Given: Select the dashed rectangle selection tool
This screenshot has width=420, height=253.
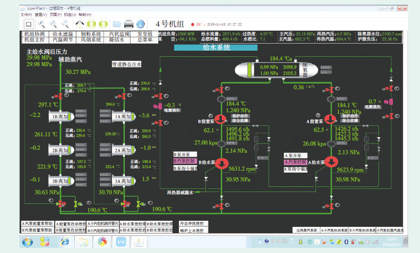Looking at the screenshot, I should coord(29,24).
